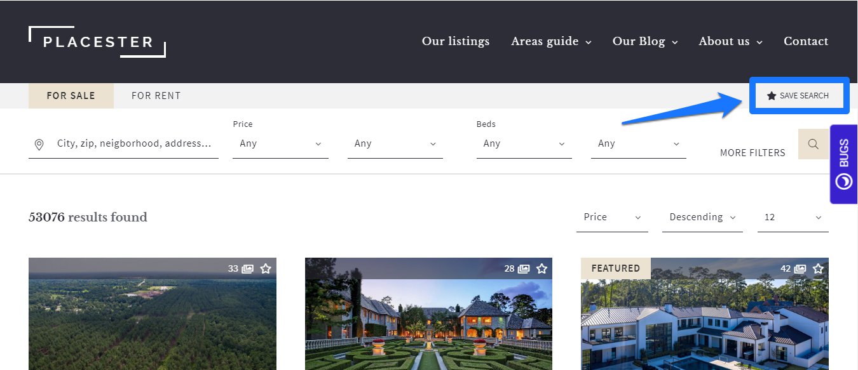The width and height of the screenshot is (858, 370).
Task: Expand the Areas guide menu
Action: pos(551,41)
